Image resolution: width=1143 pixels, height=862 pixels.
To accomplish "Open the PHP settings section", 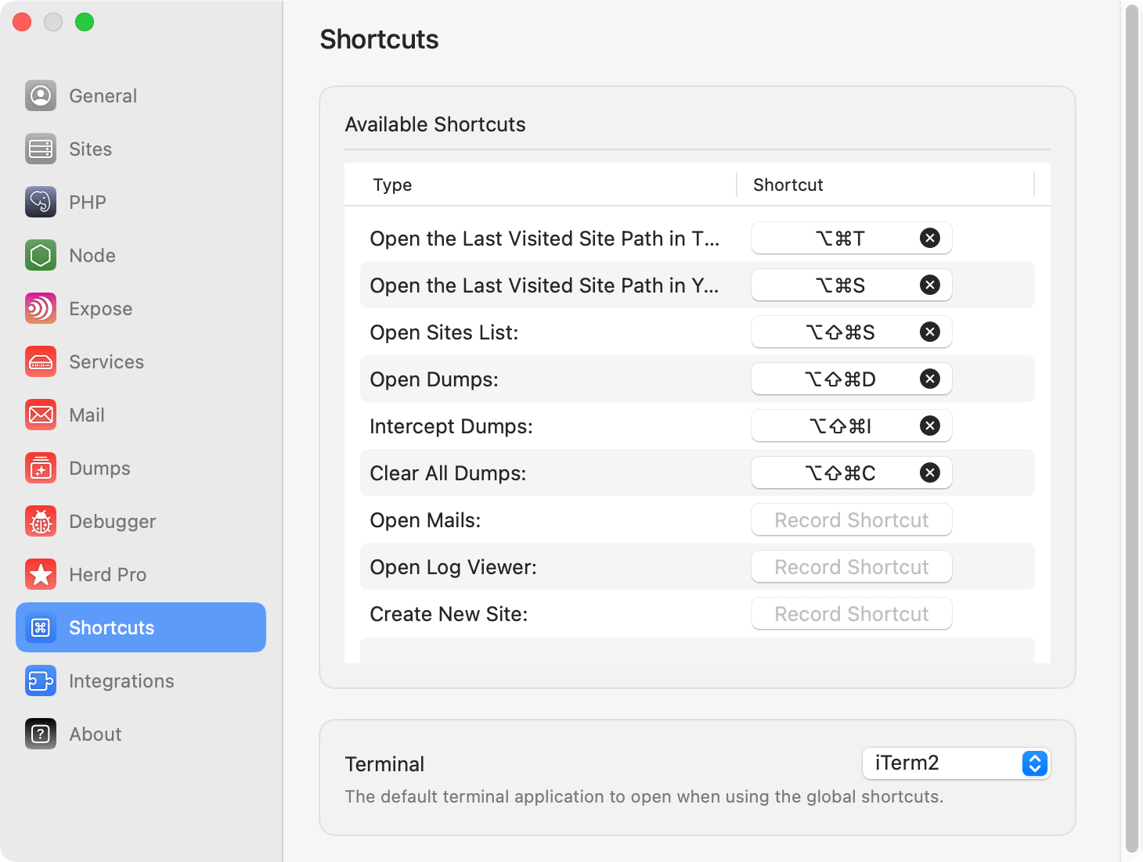I will point(40,202).
